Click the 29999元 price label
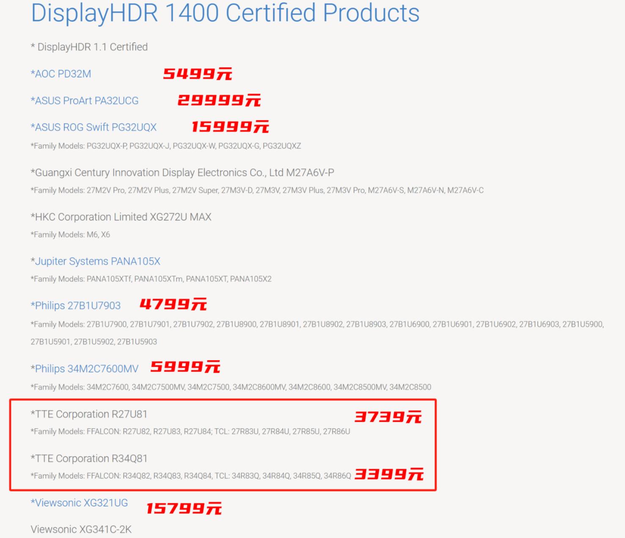This screenshot has height=538, width=625. pos(219,101)
